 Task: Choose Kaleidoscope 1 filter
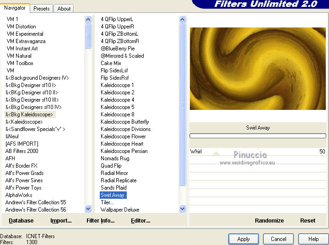point(117,85)
